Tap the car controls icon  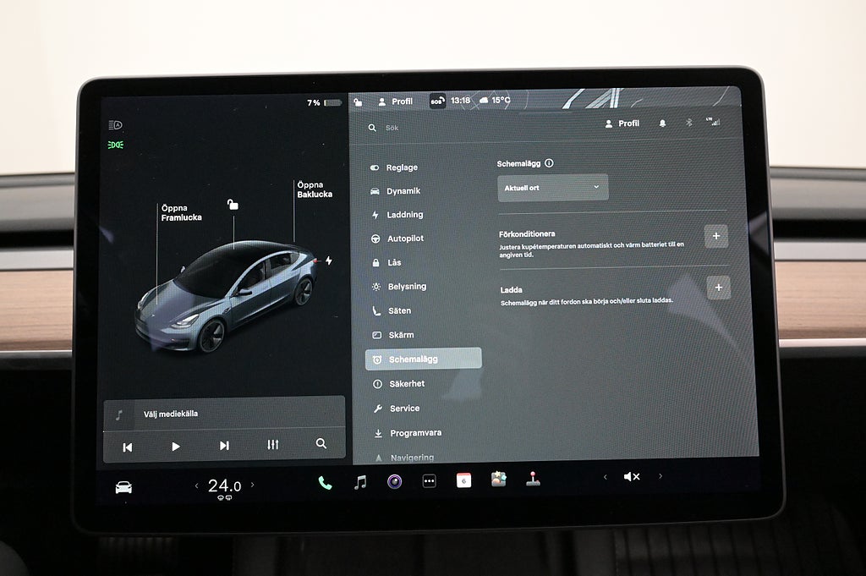123,486
